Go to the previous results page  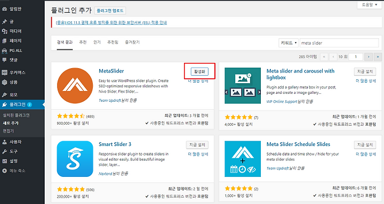tap(333, 57)
